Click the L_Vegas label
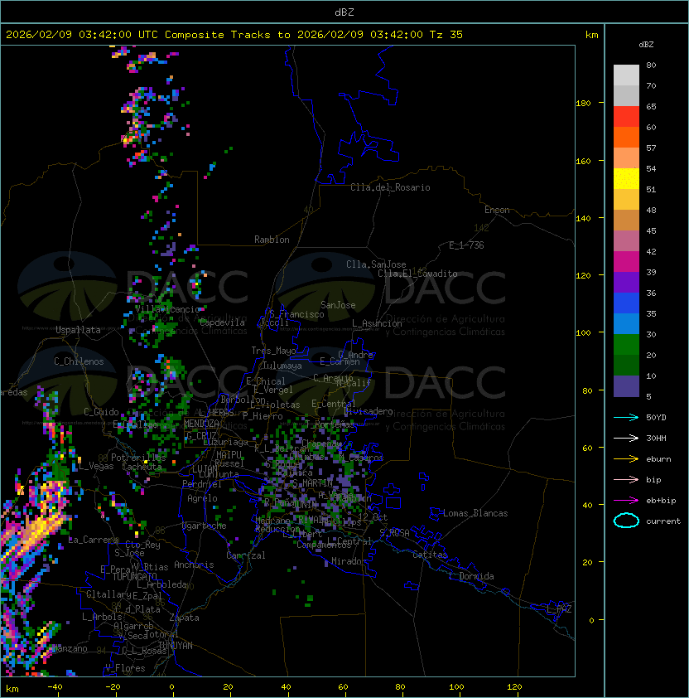This screenshot has height=698, width=689. [x=96, y=466]
